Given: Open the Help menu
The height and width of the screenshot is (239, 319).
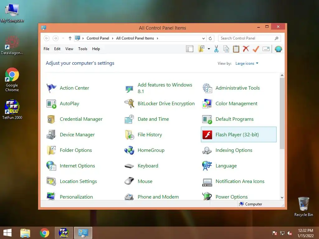Looking at the screenshot, I should 96,49.
